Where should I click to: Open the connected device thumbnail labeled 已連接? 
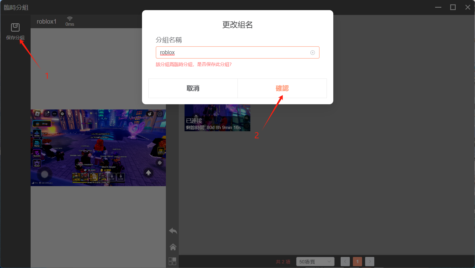[217, 118]
